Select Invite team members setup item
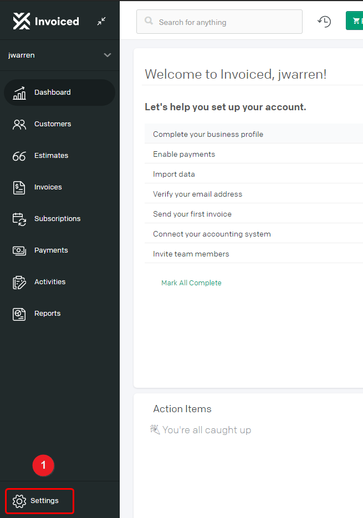This screenshot has height=518, width=363. click(x=254, y=254)
